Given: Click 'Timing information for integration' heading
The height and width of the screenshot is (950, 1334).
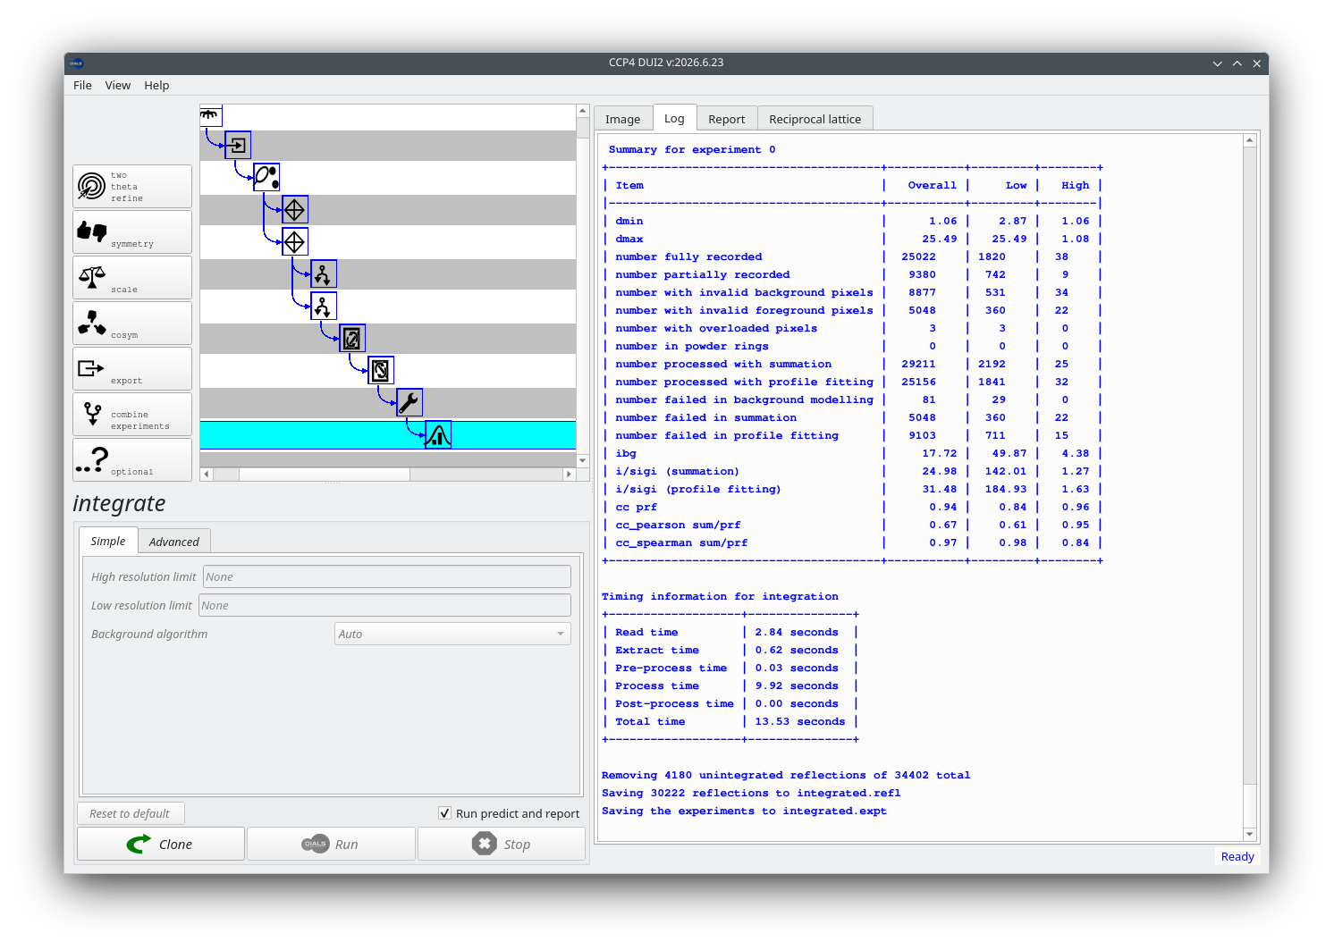Looking at the screenshot, I should [x=720, y=596].
